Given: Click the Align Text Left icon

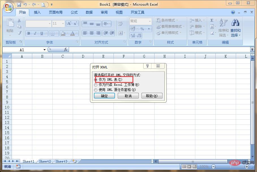Looking at the screenshot, I should pos(85,33).
